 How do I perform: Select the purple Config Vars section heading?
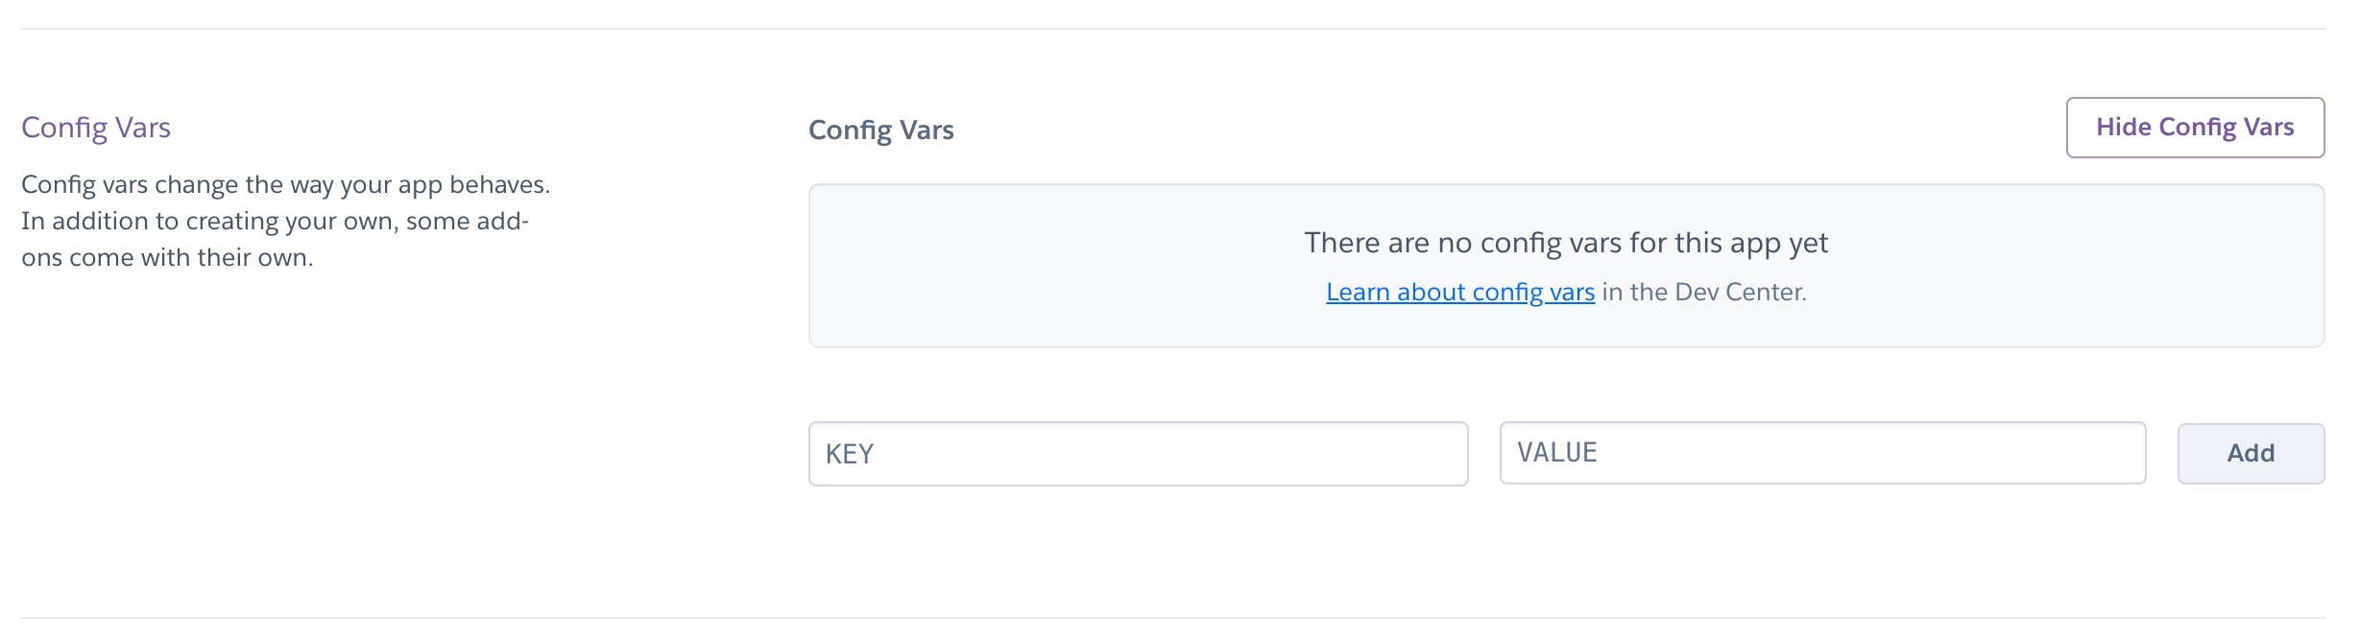pos(96,128)
